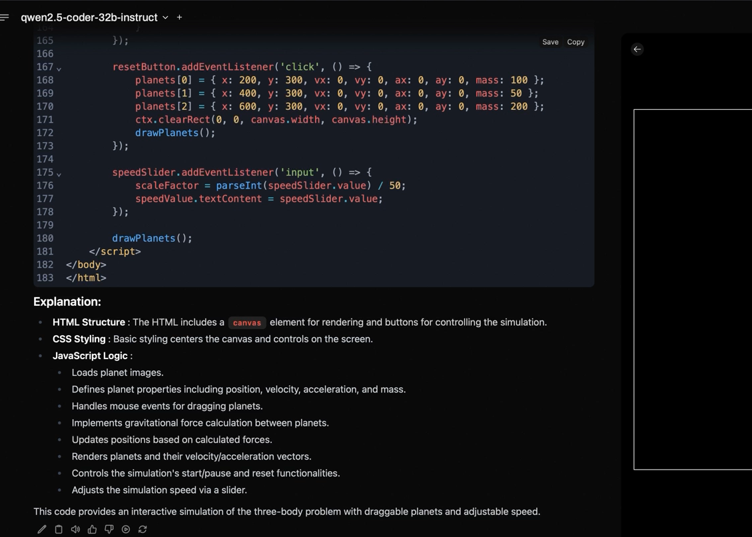The width and height of the screenshot is (752, 537).
Task: Give the response a thumbs down
Action: point(109,529)
